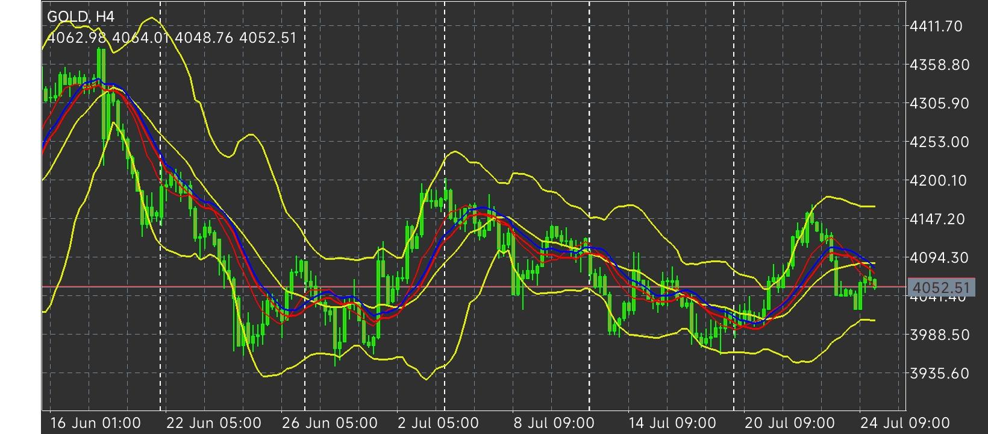
Task: Click the 4253.00 price axis label
Action: tap(940, 142)
